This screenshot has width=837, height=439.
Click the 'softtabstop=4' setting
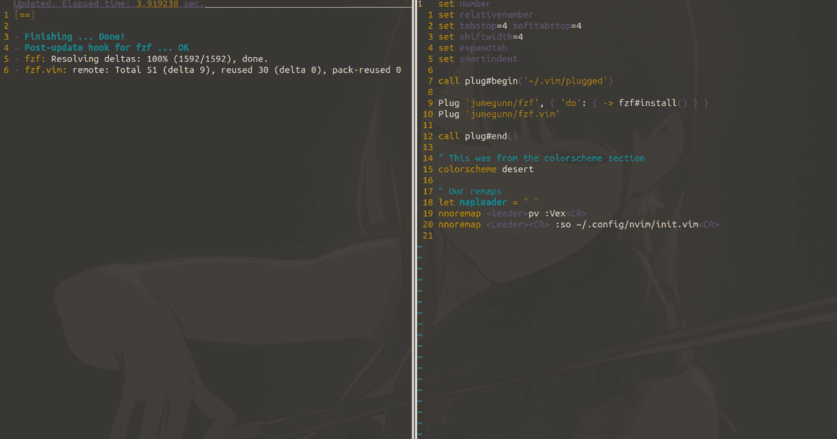pos(547,26)
